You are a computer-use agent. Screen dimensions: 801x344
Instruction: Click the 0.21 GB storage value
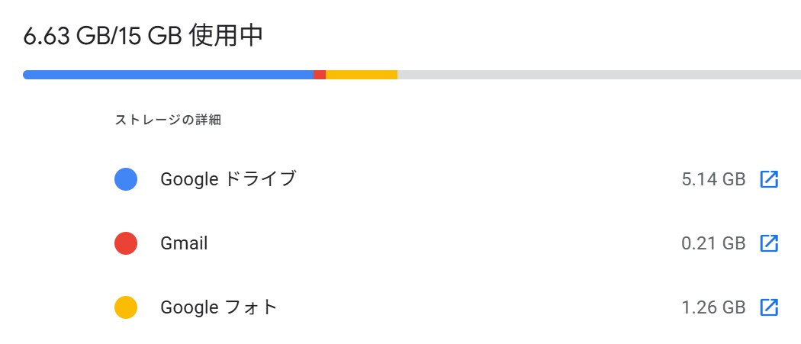713,244
